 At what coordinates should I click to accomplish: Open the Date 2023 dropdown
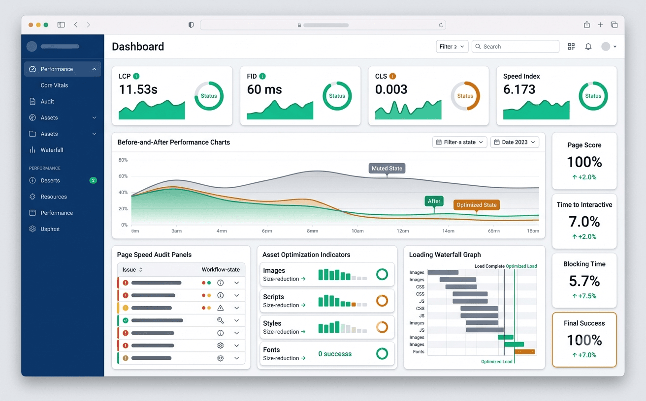click(x=515, y=142)
